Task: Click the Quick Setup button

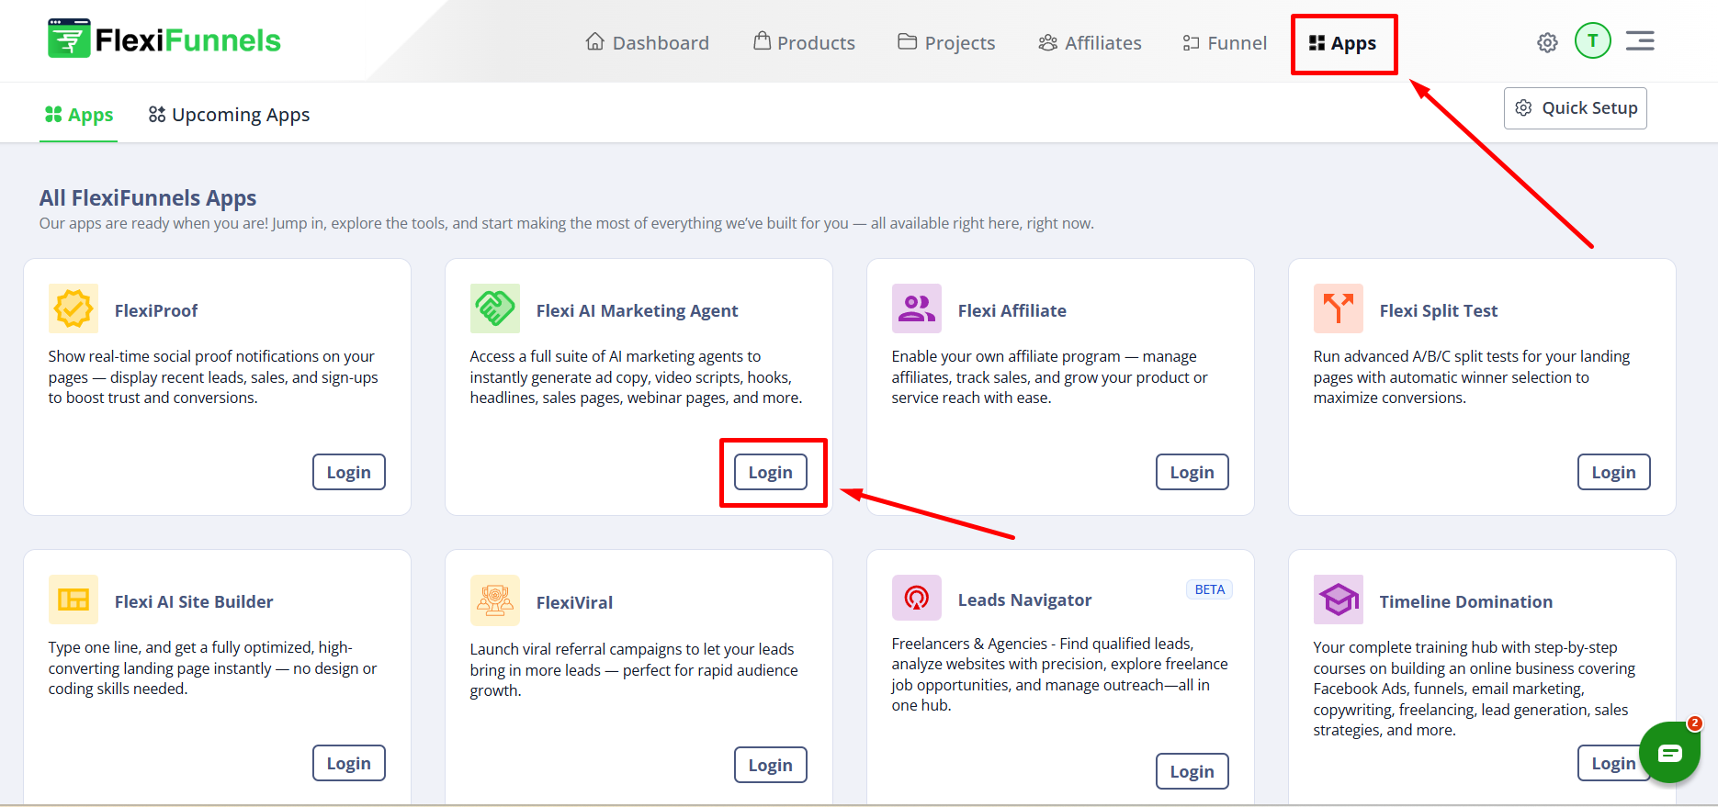Action: click(1576, 108)
